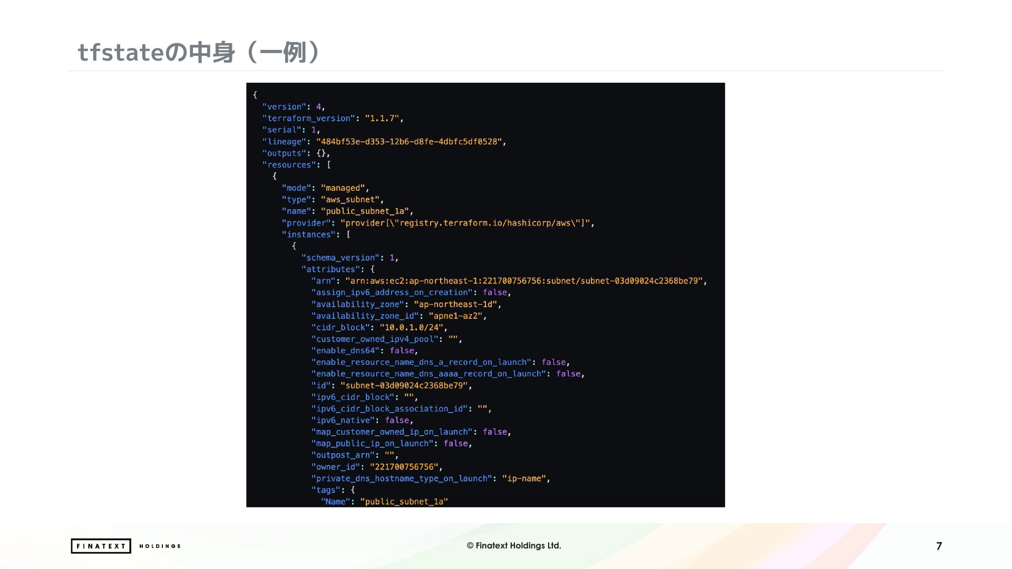Screen dimensions: 1012x569
Task: Click the "schema_version": 1 line
Action: click(350, 258)
